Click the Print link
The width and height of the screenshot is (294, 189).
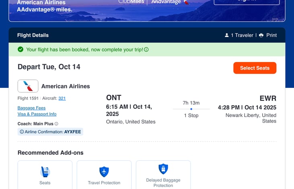[271, 35]
